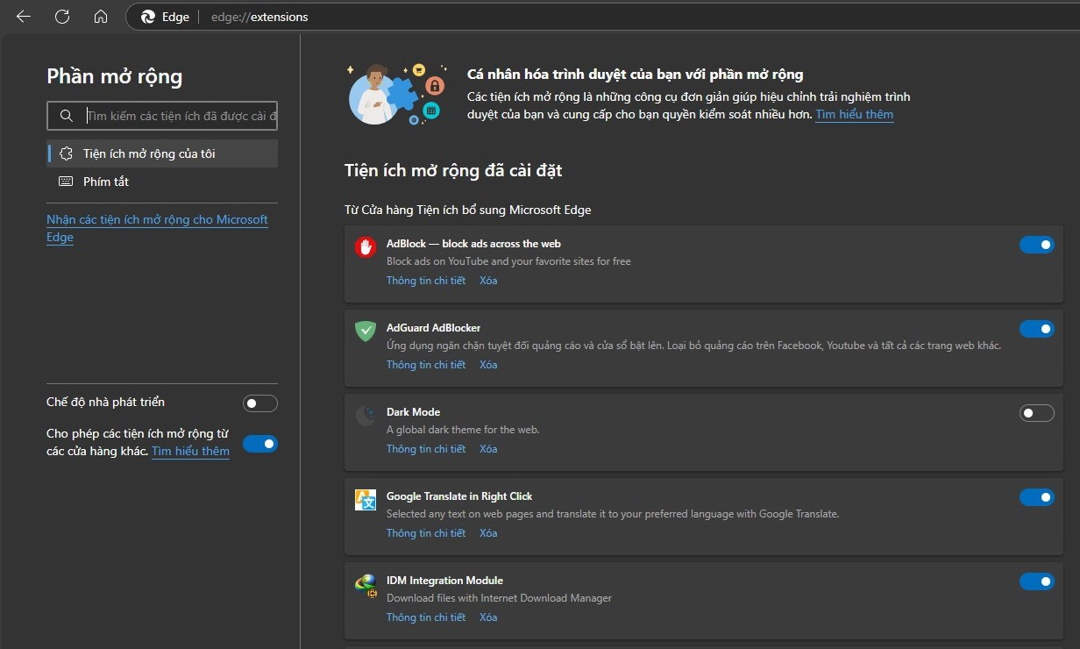Click 'Download files with Internet Download Manager'

pos(499,598)
